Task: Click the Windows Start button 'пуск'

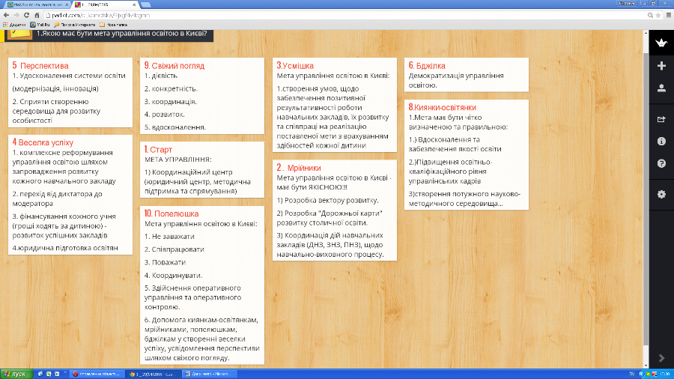Action: 15,373
